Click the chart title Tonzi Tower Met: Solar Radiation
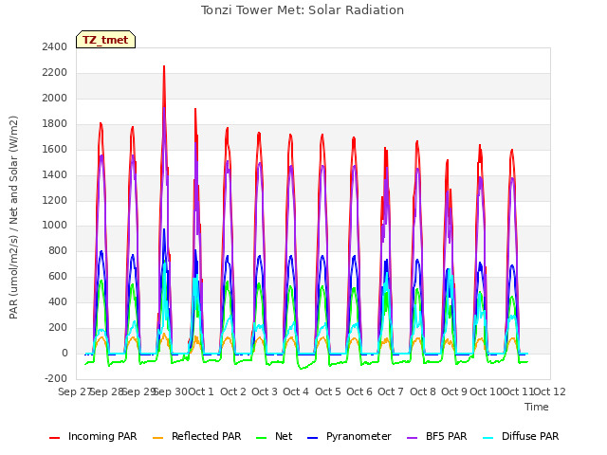The image size is (607, 455). tap(303, 10)
